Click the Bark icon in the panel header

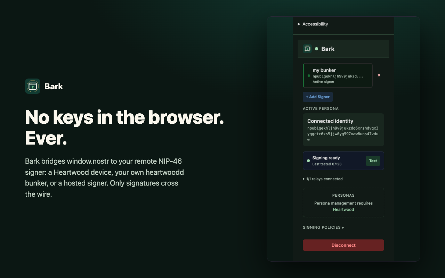click(307, 49)
